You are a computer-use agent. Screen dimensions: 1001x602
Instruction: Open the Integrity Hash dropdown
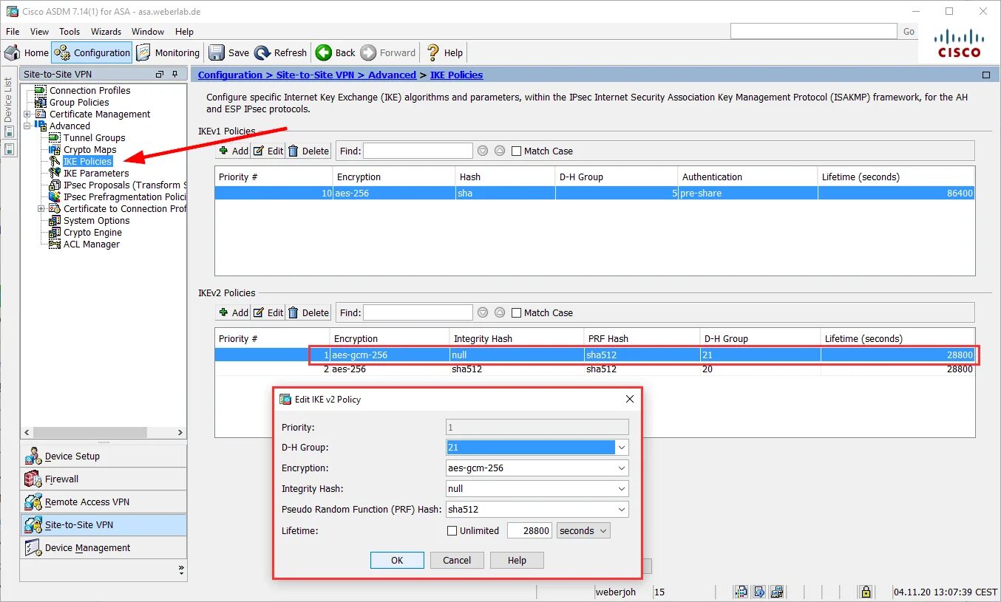click(622, 488)
